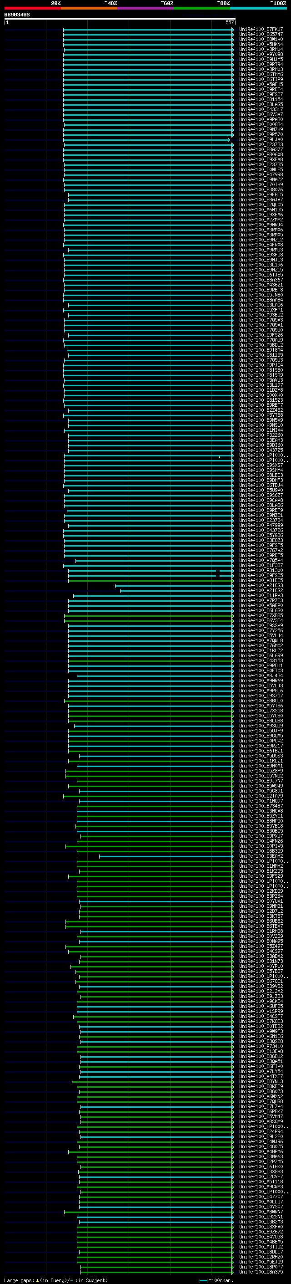The image size is (291, 1284).
Task: Open hit UniRef100_B7FKU7
Action: [261, 30]
